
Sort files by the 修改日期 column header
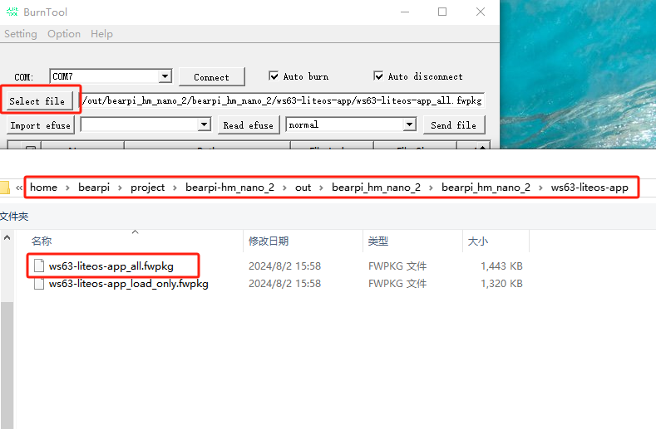coord(269,241)
